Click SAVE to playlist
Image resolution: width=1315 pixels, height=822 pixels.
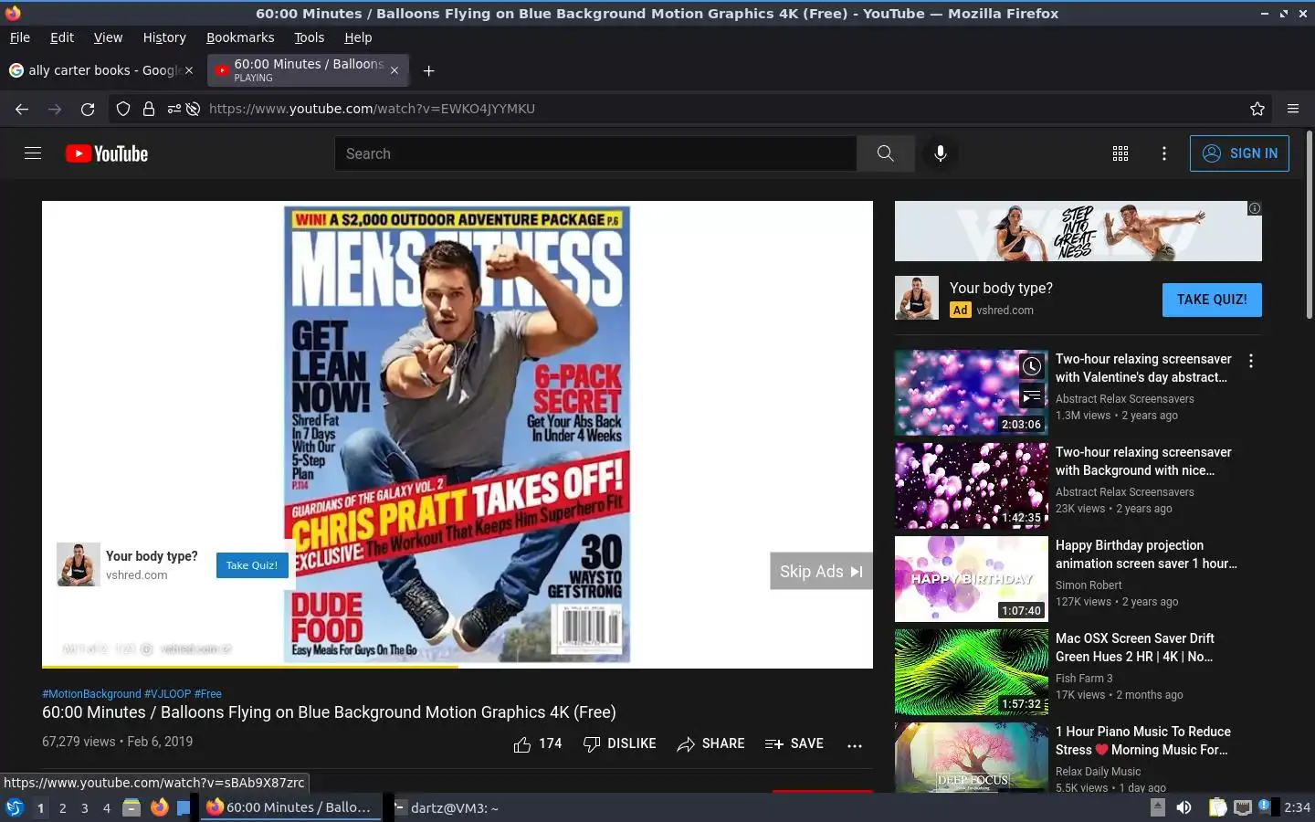pyautogui.click(x=794, y=744)
